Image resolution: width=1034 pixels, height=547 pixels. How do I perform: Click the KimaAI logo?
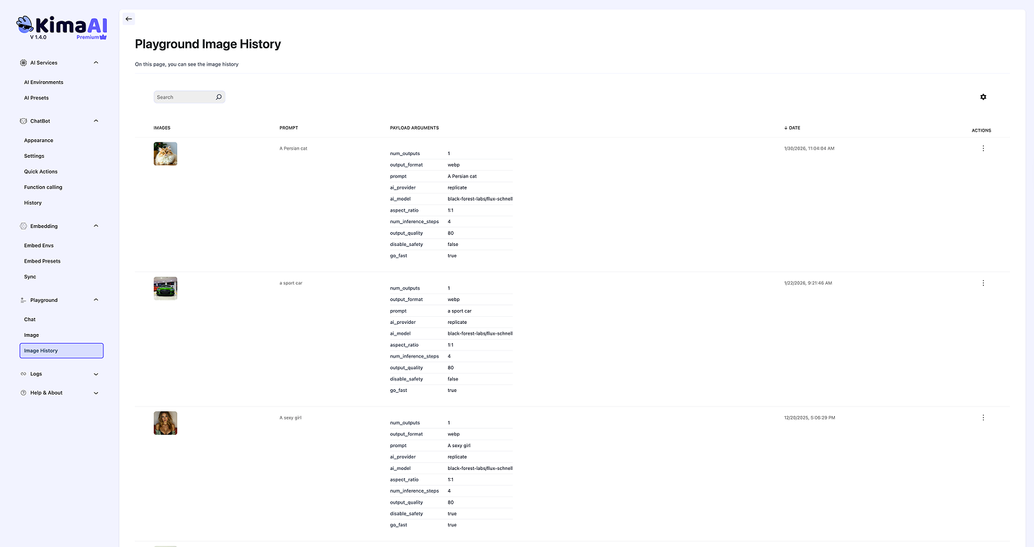pyautogui.click(x=61, y=26)
